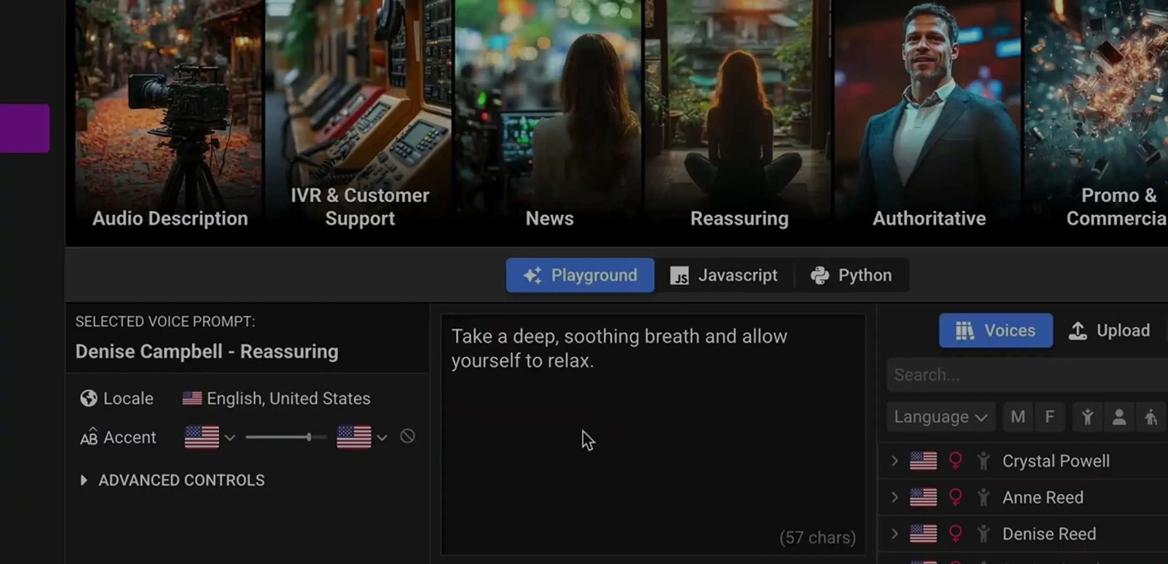Click the age icon beside Crystal Powell
This screenshot has width=1168, height=564.
(983, 461)
